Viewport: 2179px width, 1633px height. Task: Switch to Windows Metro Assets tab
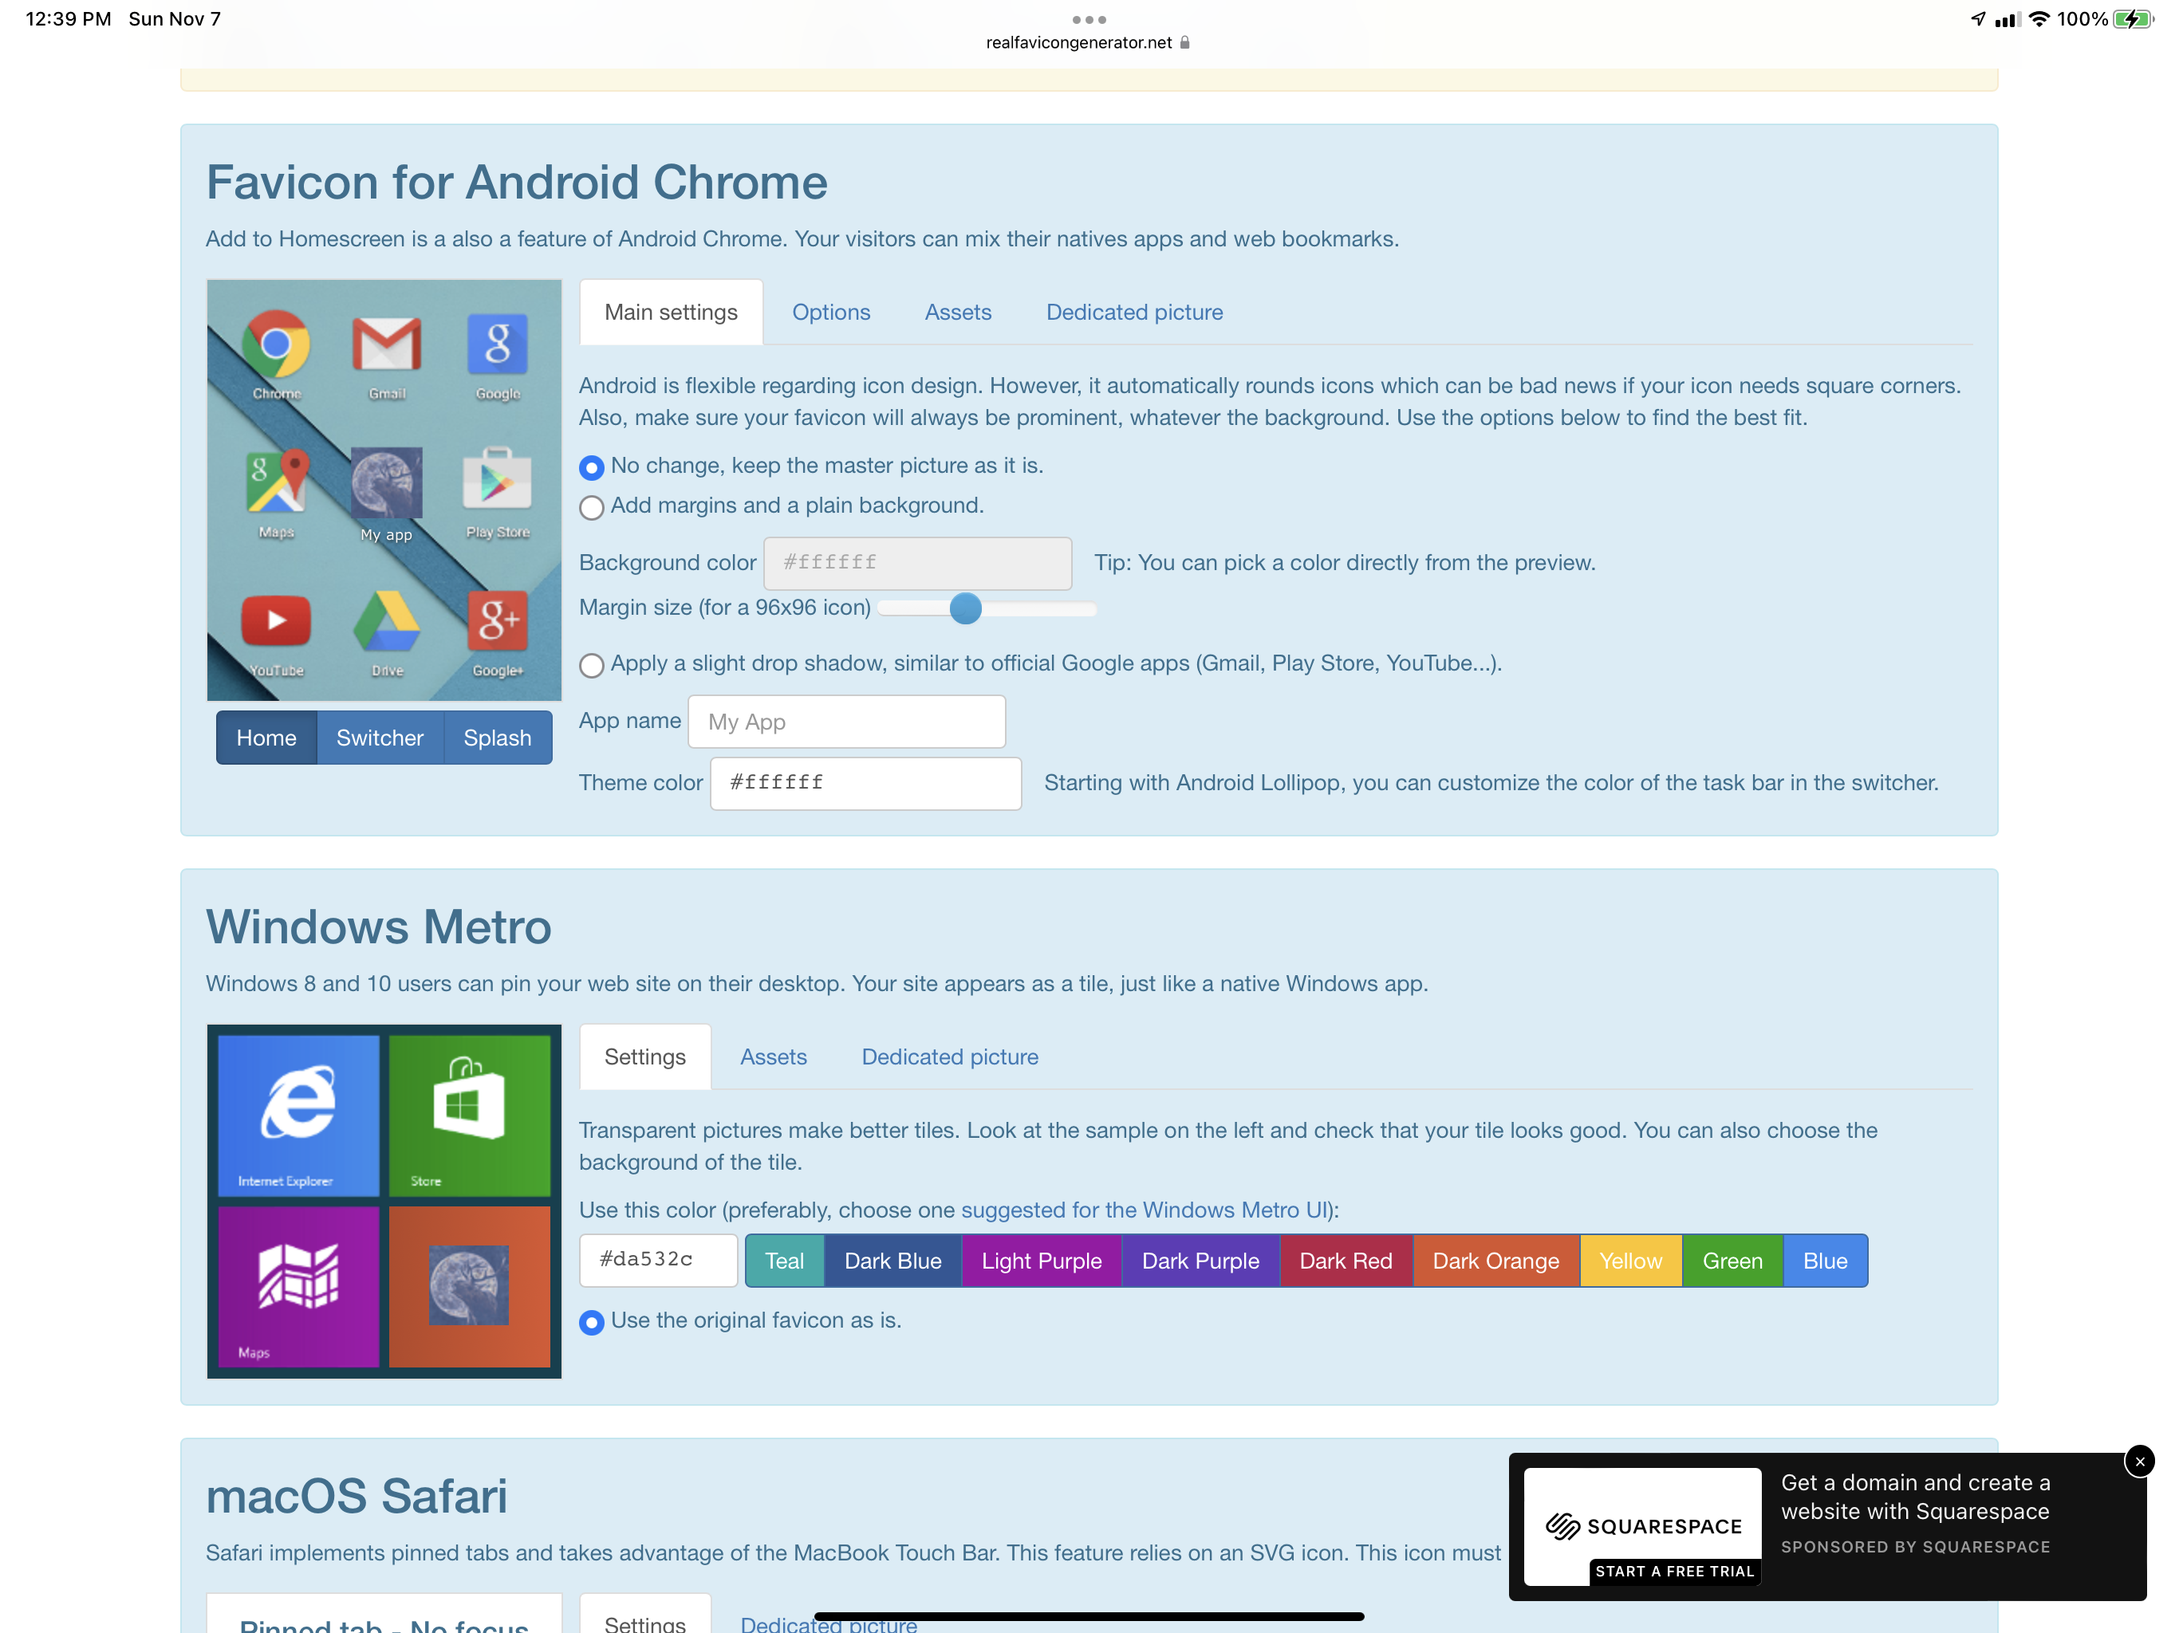774,1057
